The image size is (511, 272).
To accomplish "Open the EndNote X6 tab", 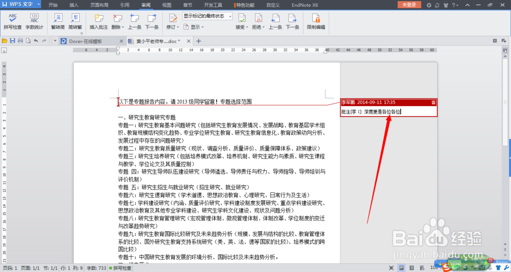I will [305, 5].
